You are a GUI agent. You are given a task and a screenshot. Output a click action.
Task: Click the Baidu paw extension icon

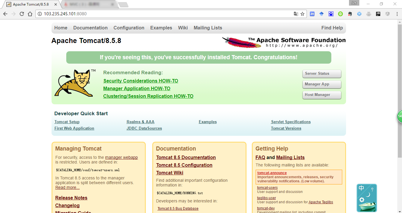[x=331, y=14]
